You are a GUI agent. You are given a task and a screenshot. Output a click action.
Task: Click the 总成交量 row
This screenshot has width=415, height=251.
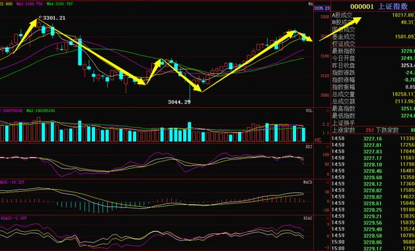point(373,94)
